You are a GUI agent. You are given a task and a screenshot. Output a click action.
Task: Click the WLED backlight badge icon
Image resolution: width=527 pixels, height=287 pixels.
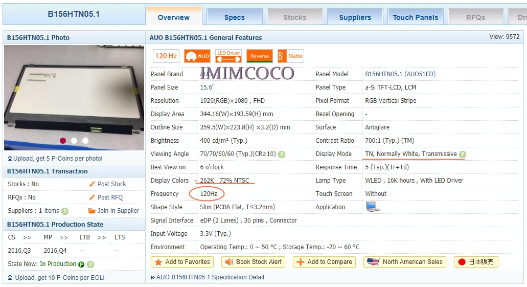pos(197,56)
